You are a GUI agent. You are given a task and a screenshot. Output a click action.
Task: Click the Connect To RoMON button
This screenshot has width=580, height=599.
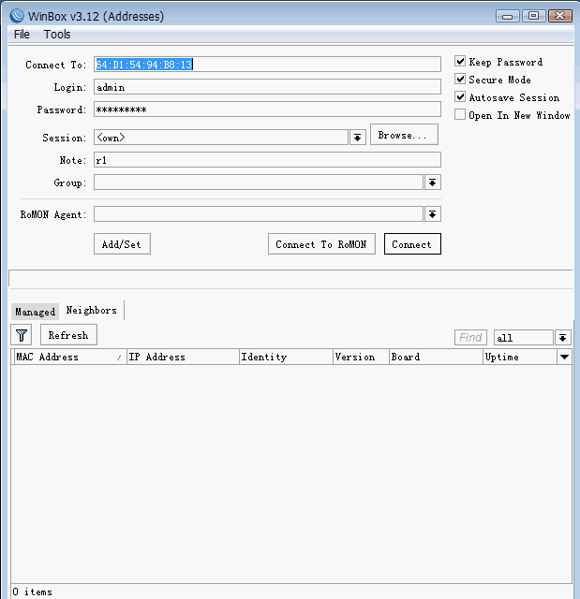pos(321,244)
